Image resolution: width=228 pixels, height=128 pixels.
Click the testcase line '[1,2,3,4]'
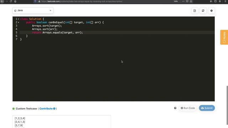(x=20, y=118)
